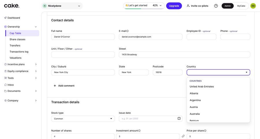
Task: Click the BB user avatar
Action: click(x=253, y=6)
